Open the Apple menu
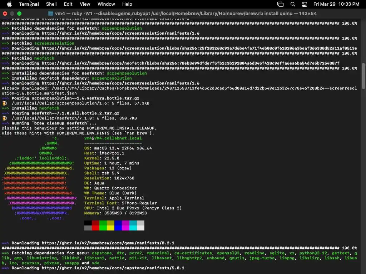This screenshot has height=274, width=366. point(9,4)
